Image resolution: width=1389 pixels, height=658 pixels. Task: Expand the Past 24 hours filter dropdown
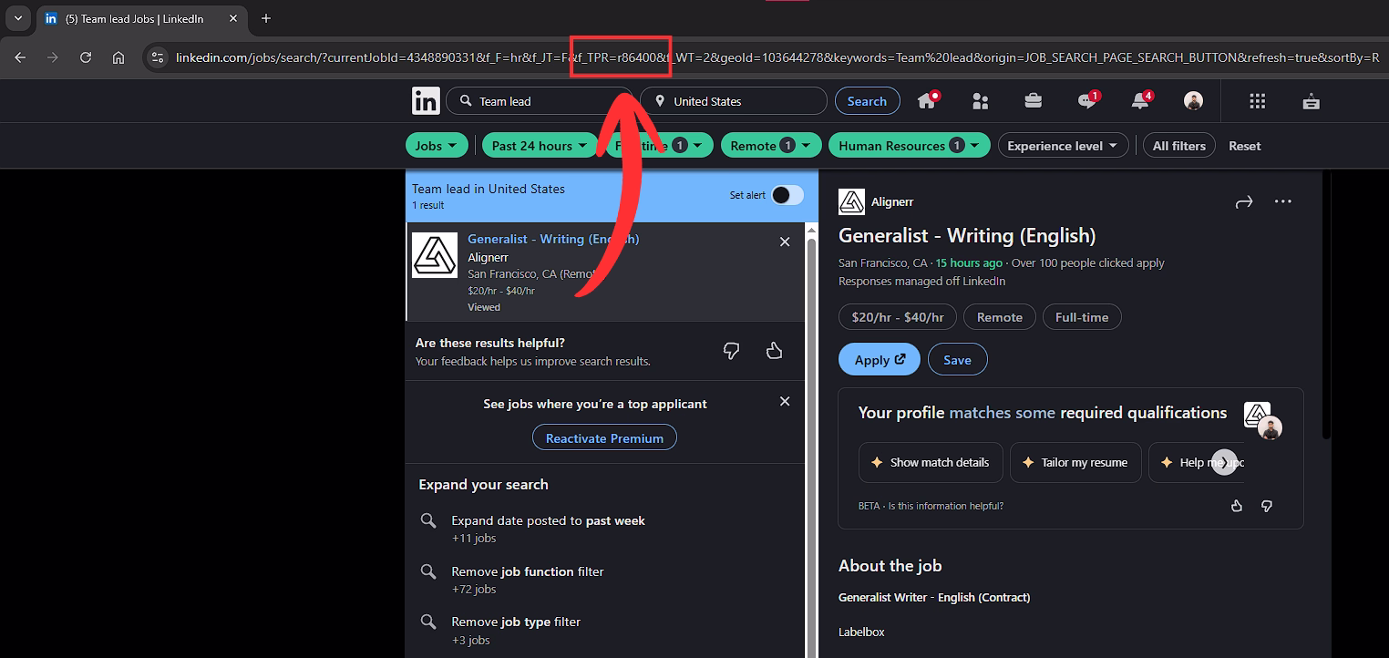[x=540, y=145]
